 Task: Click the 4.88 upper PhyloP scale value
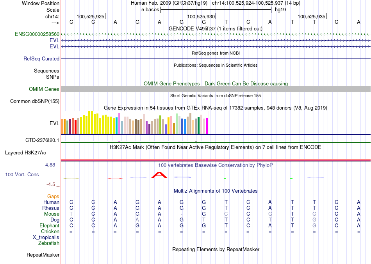pos(50,165)
